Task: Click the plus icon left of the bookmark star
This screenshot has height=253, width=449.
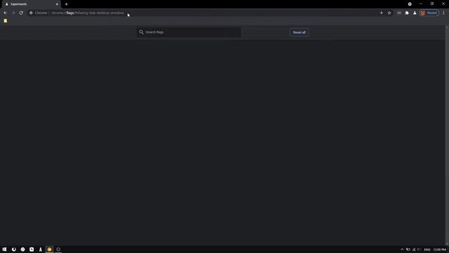Action: 381,13
